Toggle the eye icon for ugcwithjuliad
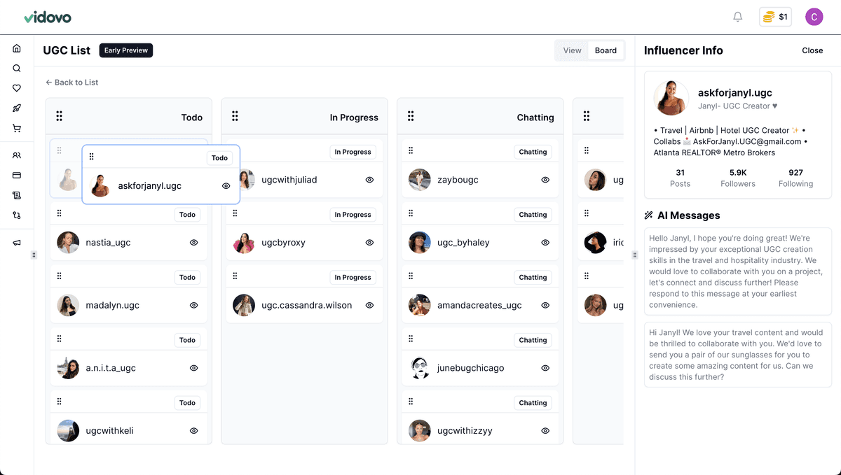The height and width of the screenshot is (475, 841). coord(369,179)
